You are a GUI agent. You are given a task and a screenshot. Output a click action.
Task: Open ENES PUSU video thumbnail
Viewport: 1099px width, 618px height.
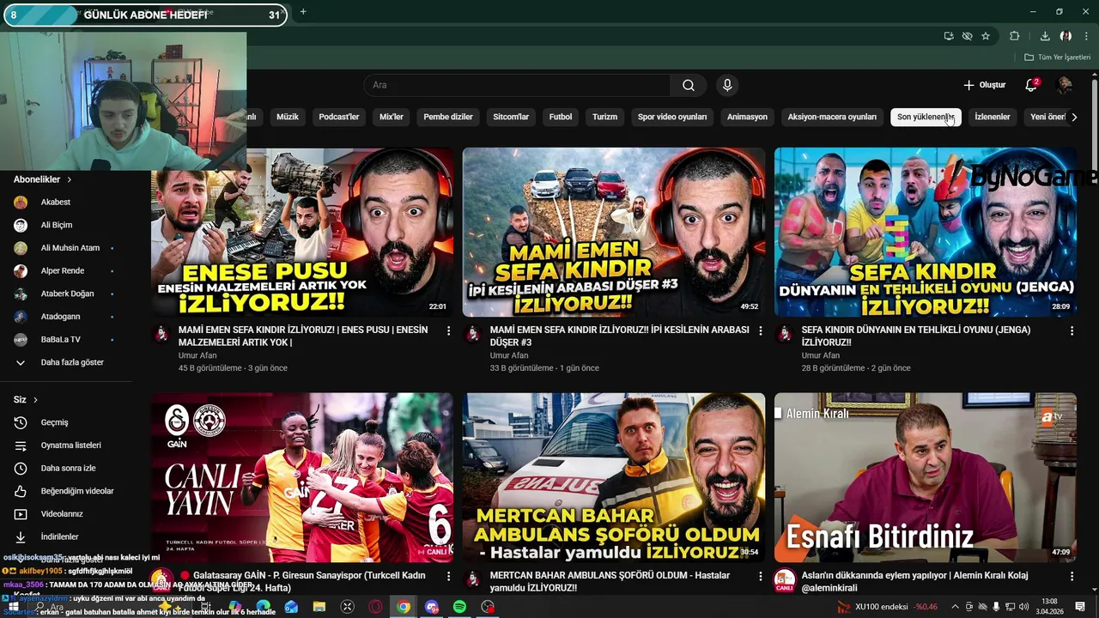coord(302,232)
